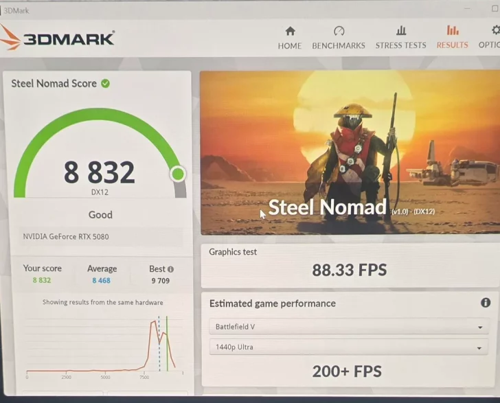Click arrow on the Battlefield V selector
The width and height of the screenshot is (500, 403).
[480, 327]
